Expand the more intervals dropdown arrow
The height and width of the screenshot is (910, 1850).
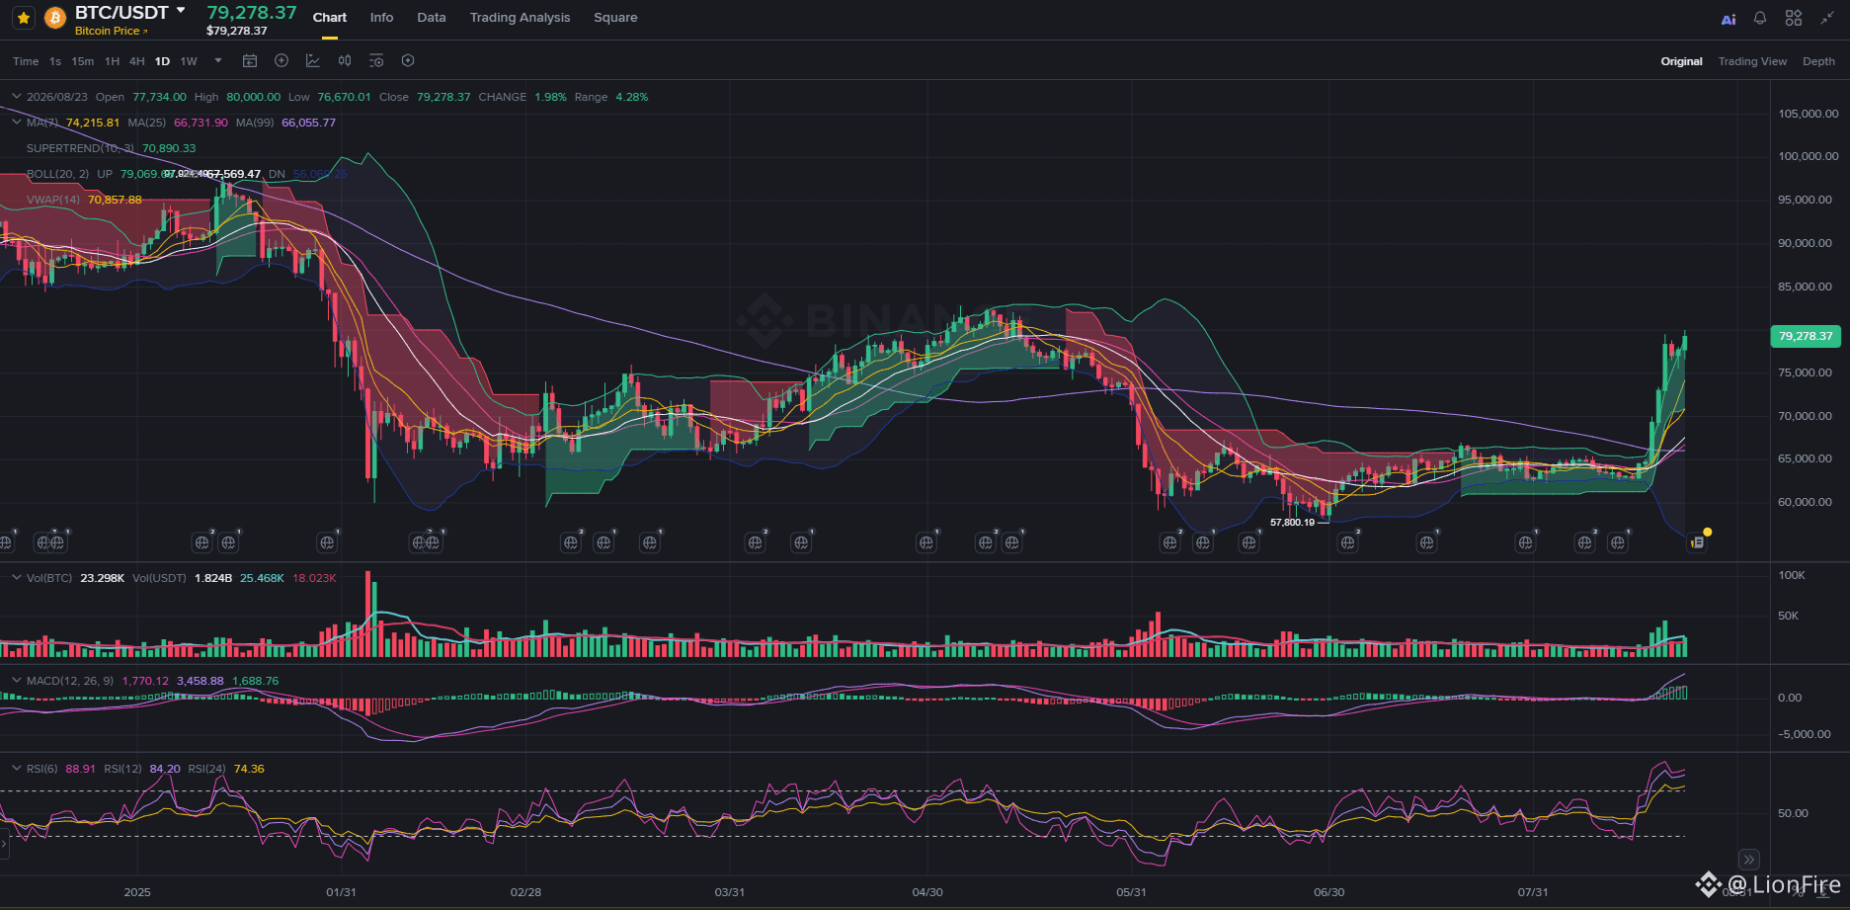pyautogui.click(x=218, y=60)
